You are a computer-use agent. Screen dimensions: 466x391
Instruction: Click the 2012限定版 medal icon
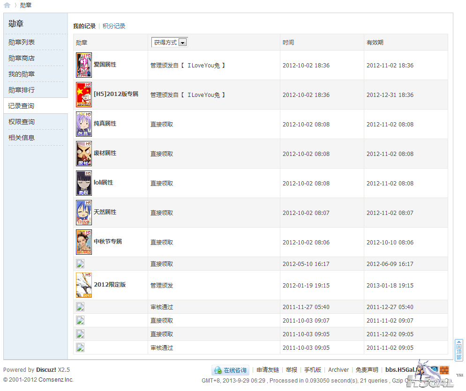click(84, 285)
